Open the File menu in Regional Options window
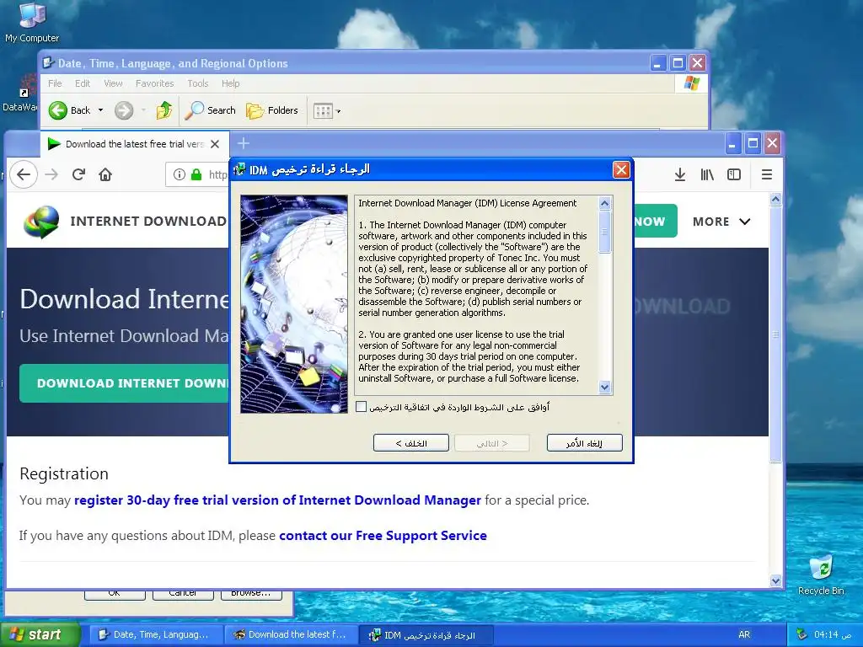 [55, 83]
